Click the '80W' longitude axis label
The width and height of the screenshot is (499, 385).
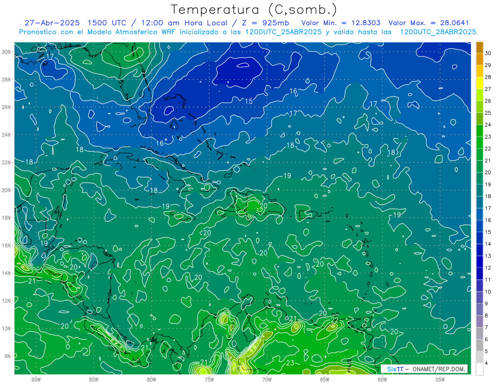(151, 380)
